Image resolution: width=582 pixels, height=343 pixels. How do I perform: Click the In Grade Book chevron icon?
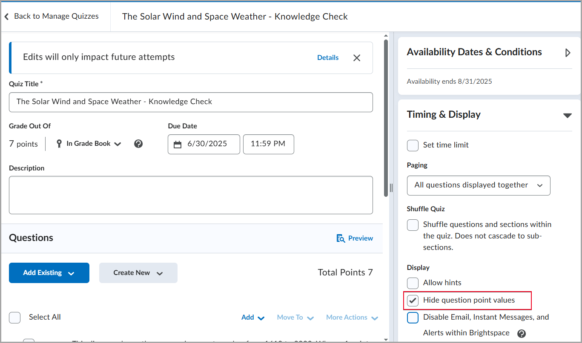tap(118, 144)
